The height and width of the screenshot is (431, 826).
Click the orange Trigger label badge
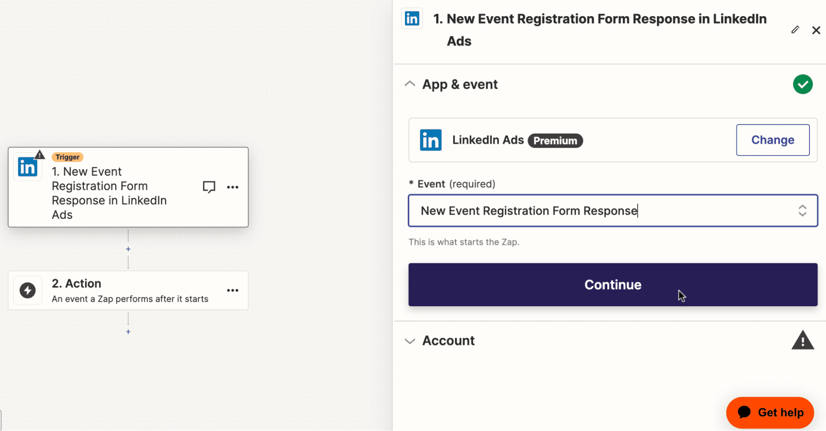(67, 157)
